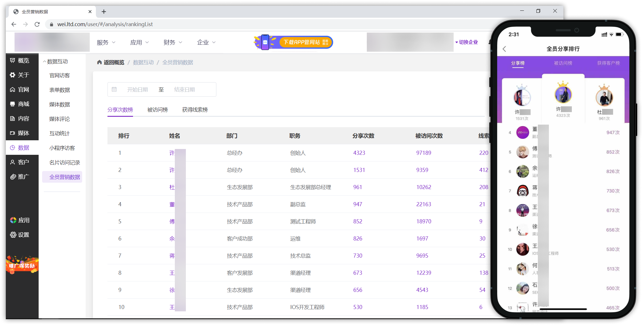Select the 官网 home icon in sidebar
Image resolution: width=643 pixels, height=325 pixels.
click(x=12, y=89)
